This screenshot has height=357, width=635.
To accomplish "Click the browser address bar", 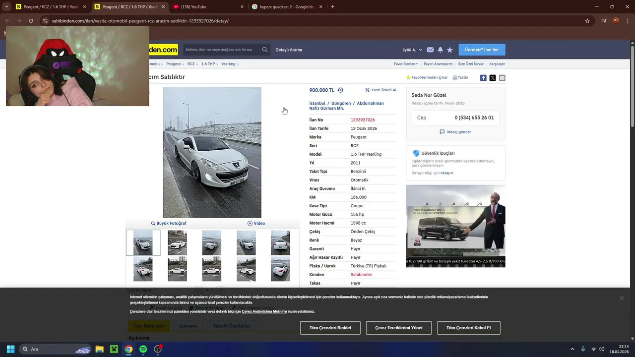I will 313,21.
